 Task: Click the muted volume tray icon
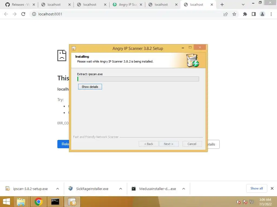239,202
